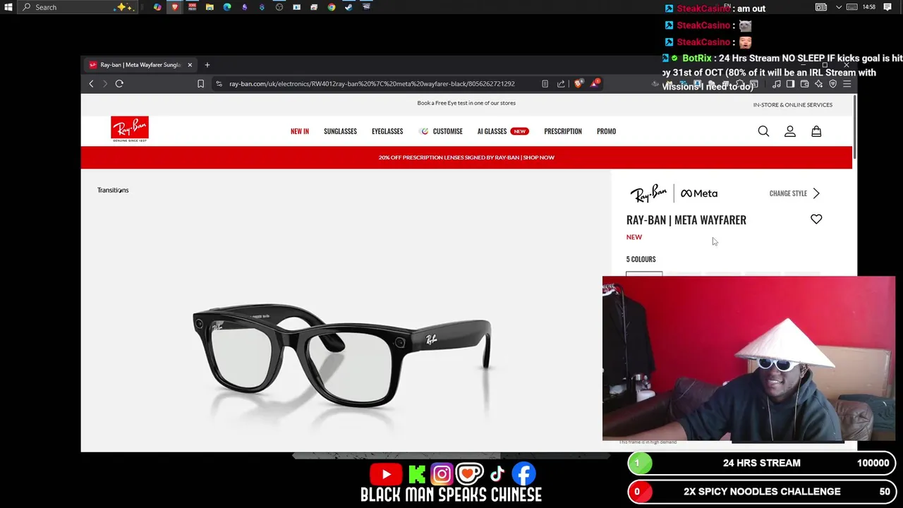Image resolution: width=903 pixels, height=508 pixels.
Task: Click the Instagram icon in stream overlay
Action: coord(442,474)
